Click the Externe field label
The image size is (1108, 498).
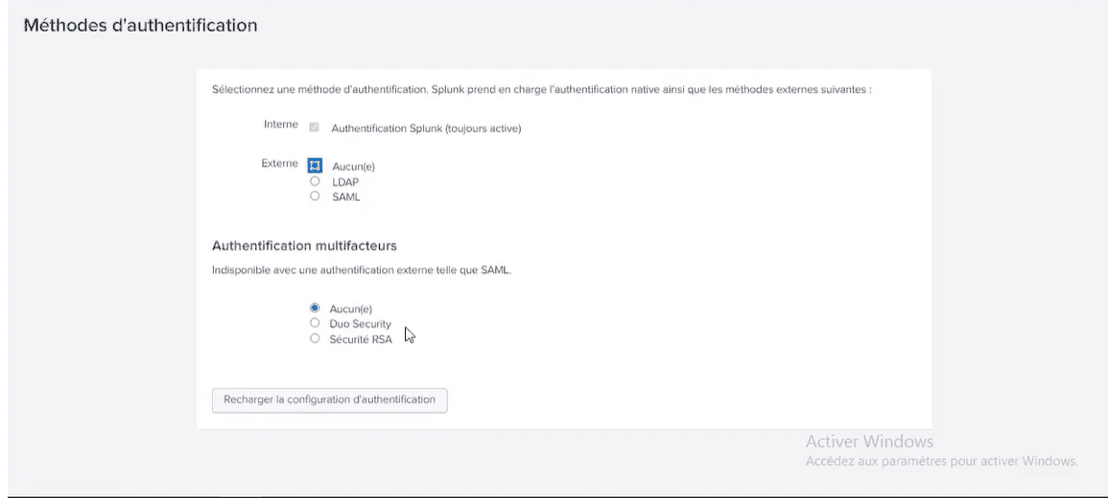280,163
